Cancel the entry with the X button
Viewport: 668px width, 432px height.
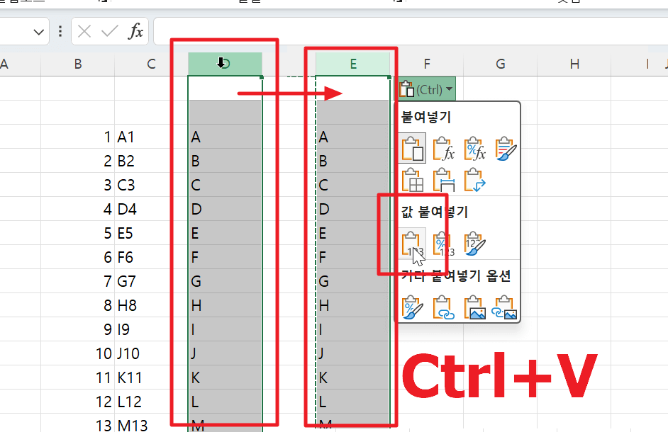[84, 31]
